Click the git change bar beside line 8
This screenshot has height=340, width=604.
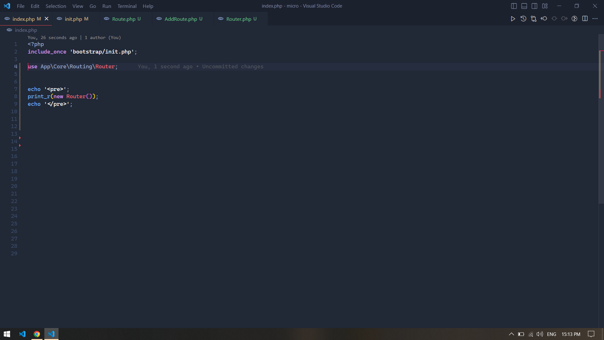tap(20, 97)
